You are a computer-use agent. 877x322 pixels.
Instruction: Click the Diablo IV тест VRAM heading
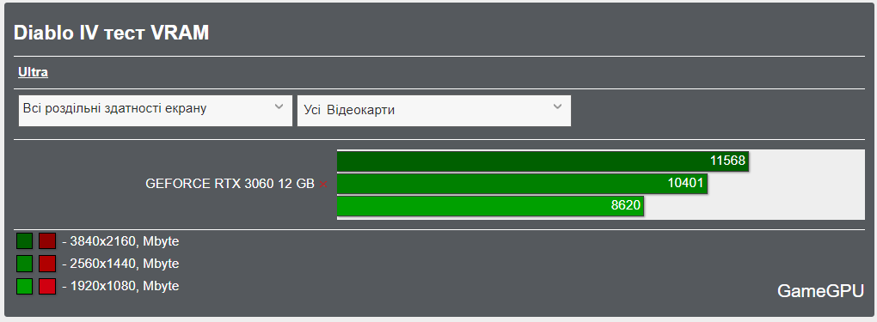coord(111,33)
